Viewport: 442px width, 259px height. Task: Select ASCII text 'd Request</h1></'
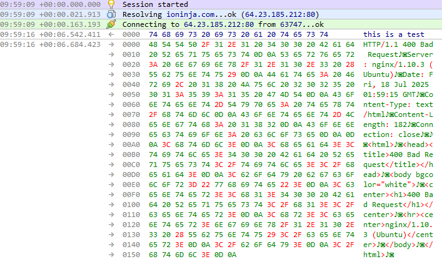398,205
